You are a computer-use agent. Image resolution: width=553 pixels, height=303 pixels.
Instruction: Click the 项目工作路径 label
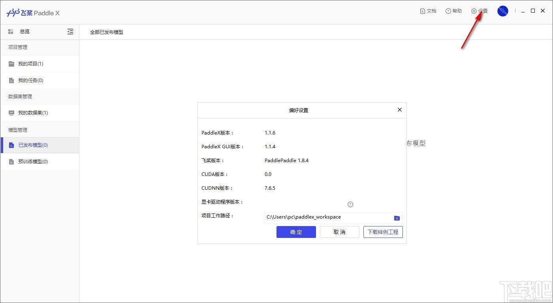pyautogui.click(x=218, y=216)
